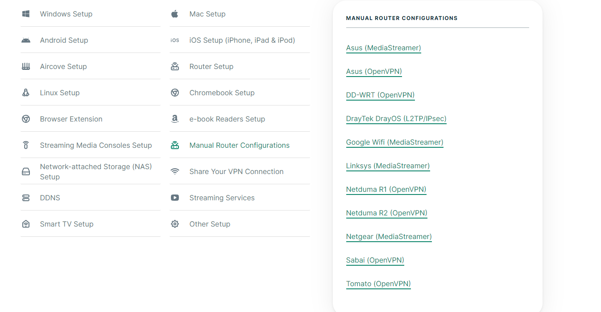Click the Netduma R2 (OpenVPN) link

[x=387, y=213]
